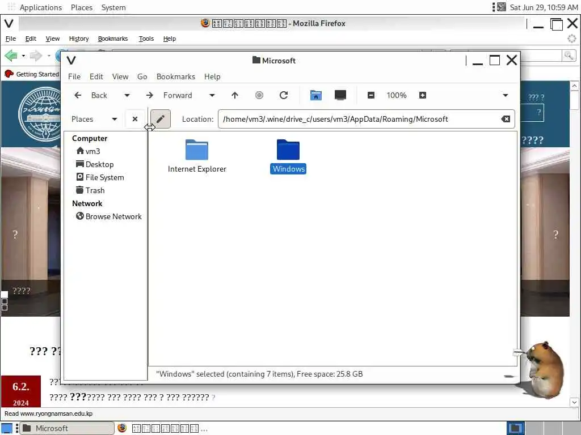Screen dimensions: 581x435
Task: Click Browse Network in the sidebar
Action: tap(109, 216)
